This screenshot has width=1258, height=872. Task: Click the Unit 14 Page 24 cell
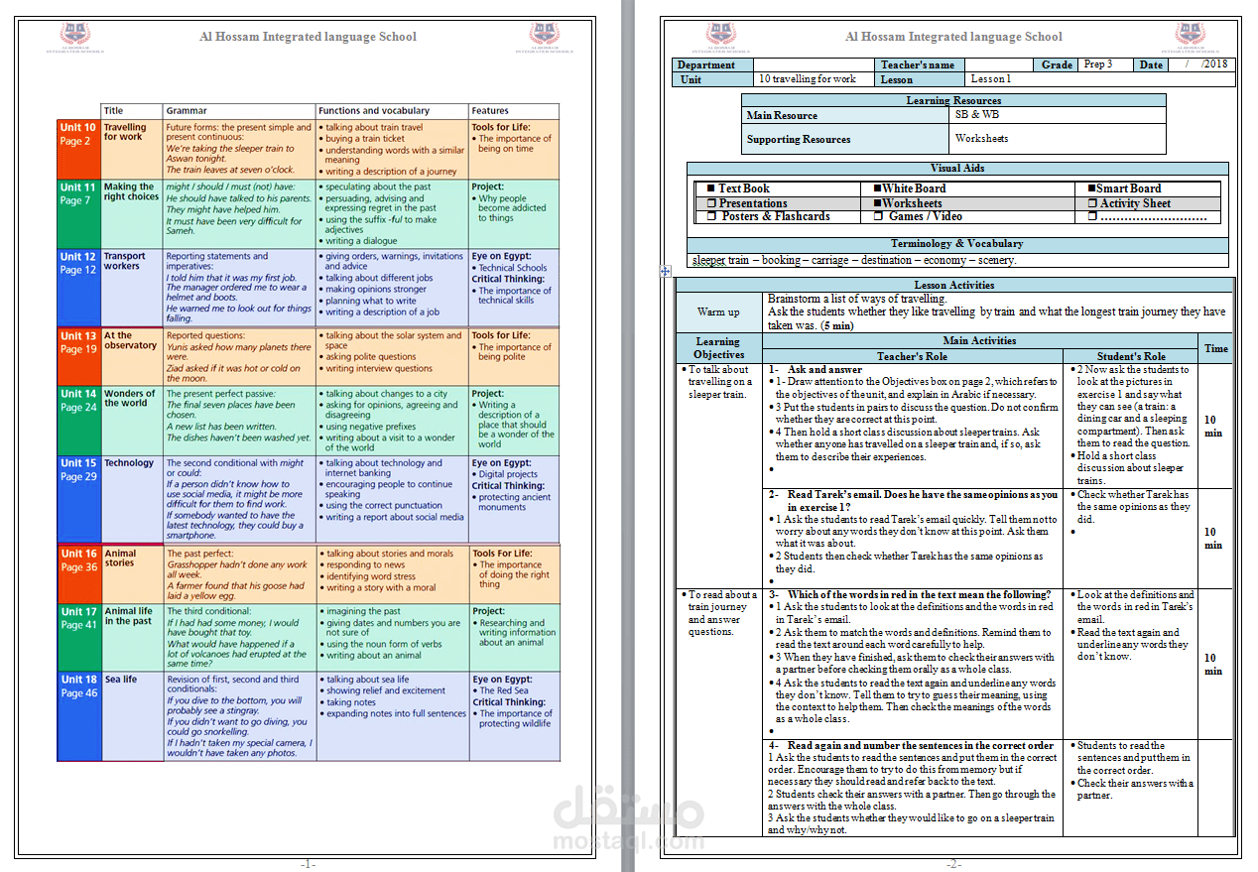point(78,420)
